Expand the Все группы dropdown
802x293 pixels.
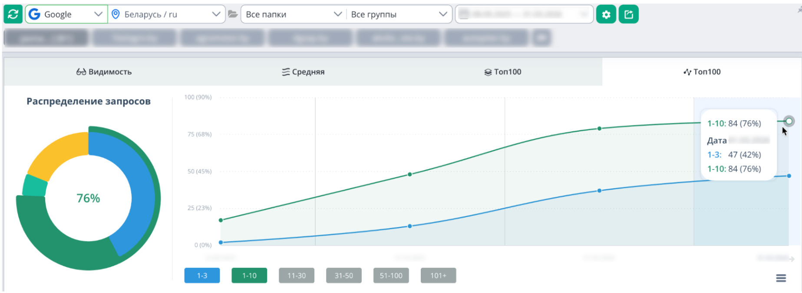[442, 14]
